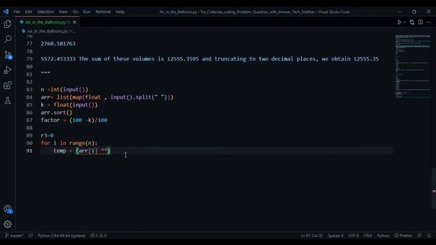The height and width of the screenshot is (245, 436).
Task: Open the Help menu
Action: click(x=120, y=12)
